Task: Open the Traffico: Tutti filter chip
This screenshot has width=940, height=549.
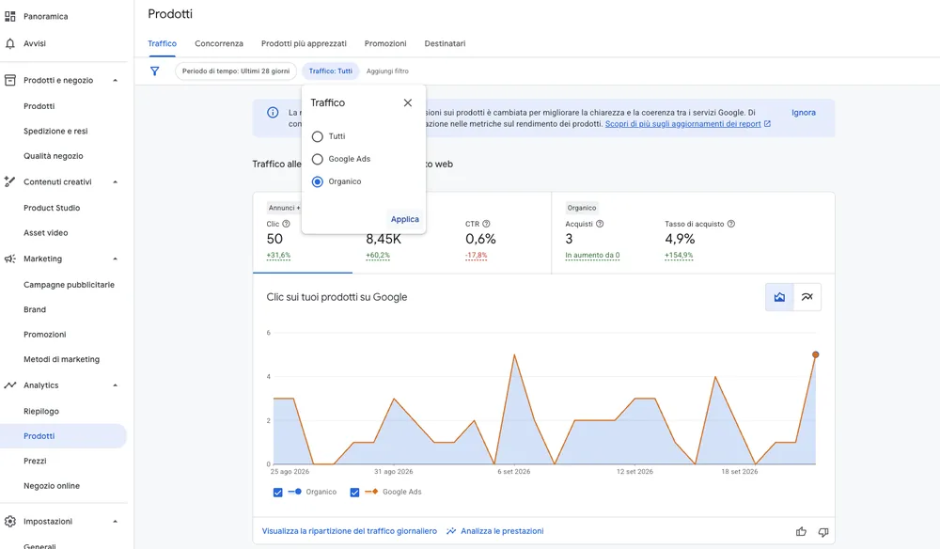Action: (330, 71)
